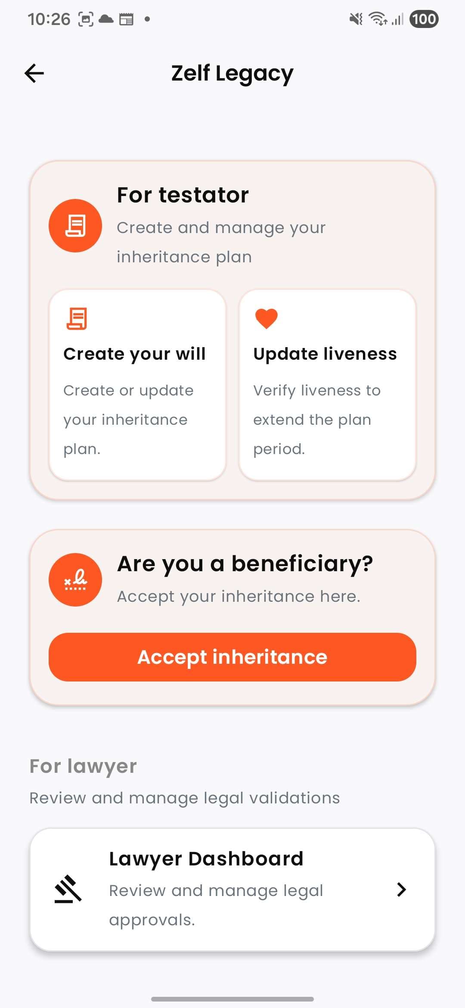465x1008 pixels.
Task: Tap the cloud icon in status bar
Action: [x=106, y=19]
